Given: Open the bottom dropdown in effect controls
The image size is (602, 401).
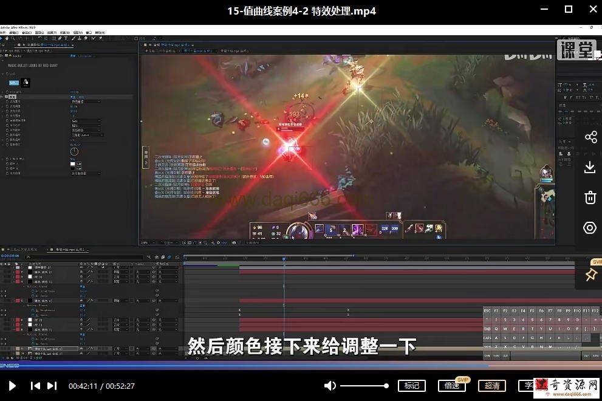Looking at the screenshot, I should click(86, 174).
